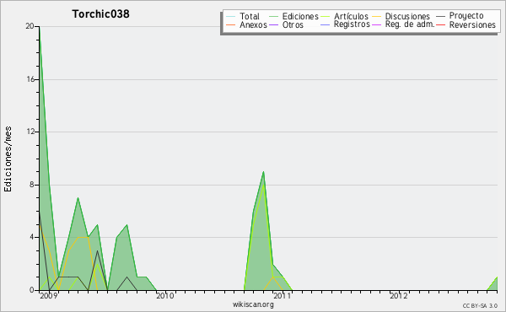Click the cyan Total legend line
This screenshot has height=312, width=506.
(231, 16)
